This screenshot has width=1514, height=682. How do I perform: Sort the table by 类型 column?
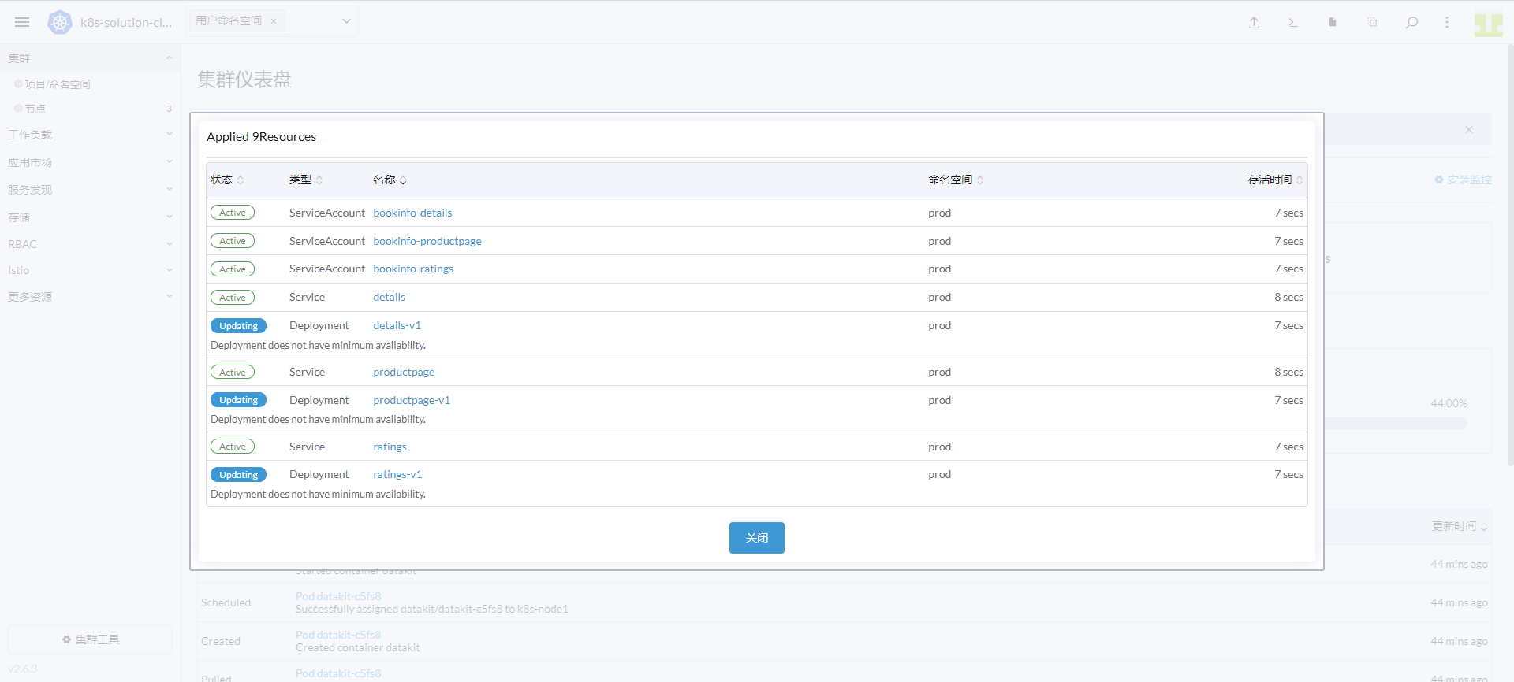(306, 180)
